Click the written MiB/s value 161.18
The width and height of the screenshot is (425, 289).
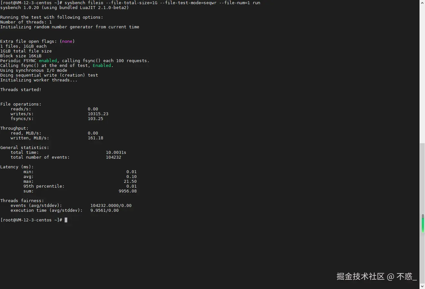pos(96,138)
